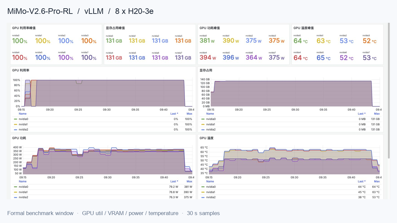Toggle nvidia2 series in GPU 利用率 legend
397x223 pixels.
click(23, 130)
